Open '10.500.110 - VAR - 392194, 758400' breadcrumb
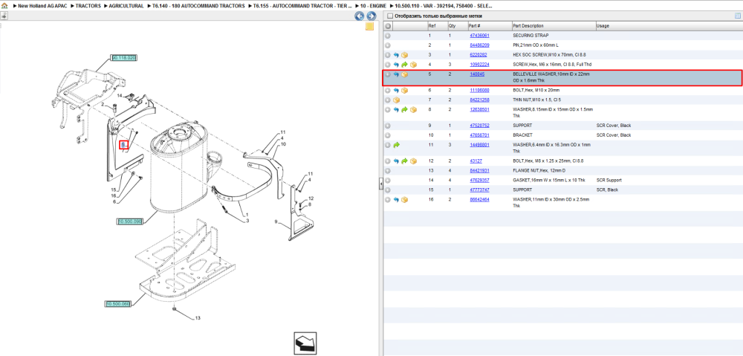Viewport: 743px width, 356px height. (x=443, y=6)
